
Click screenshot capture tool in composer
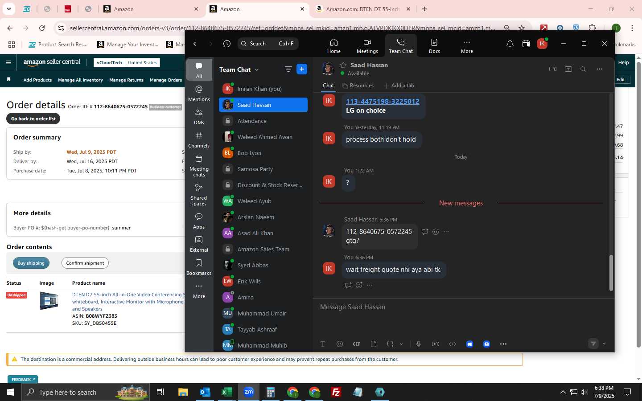click(391, 344)
